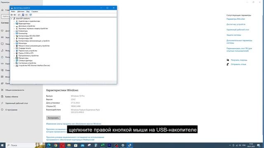Open the Действие menu in Device Manager

(21, 12)
